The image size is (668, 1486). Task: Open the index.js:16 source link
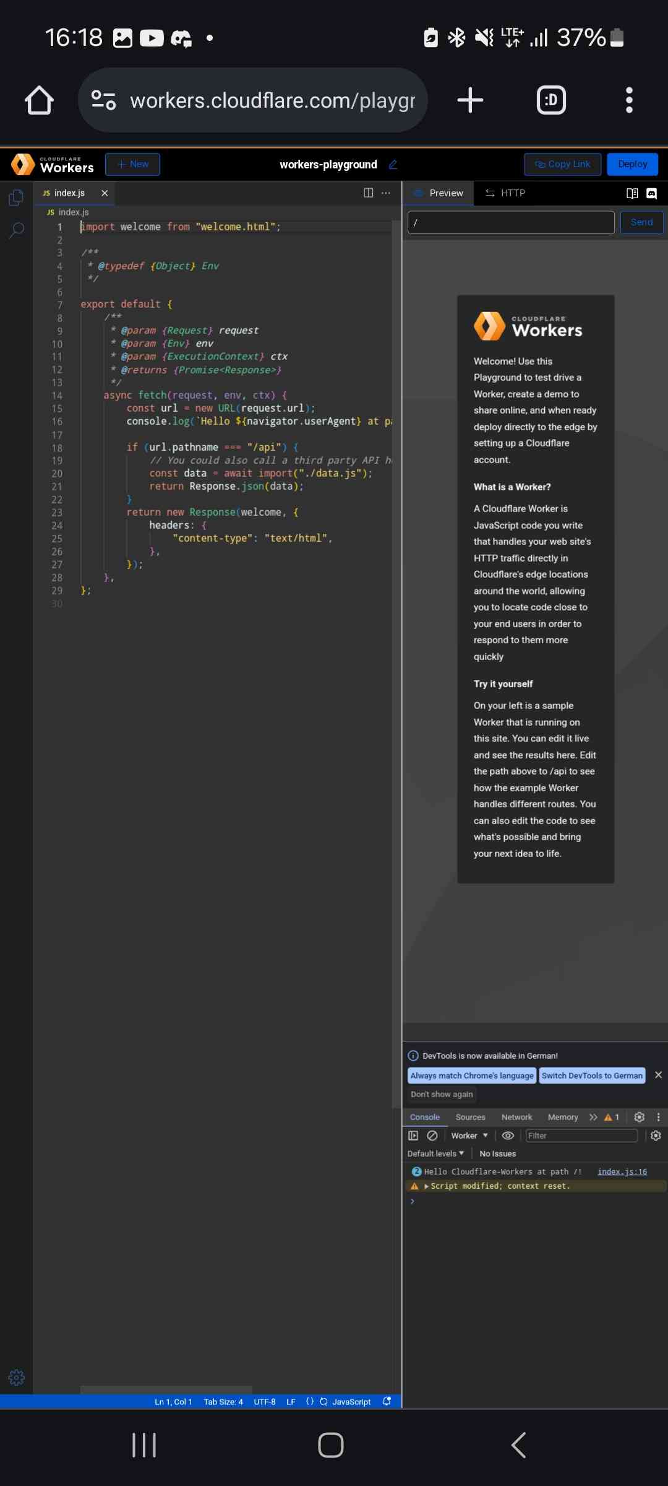622,1171
